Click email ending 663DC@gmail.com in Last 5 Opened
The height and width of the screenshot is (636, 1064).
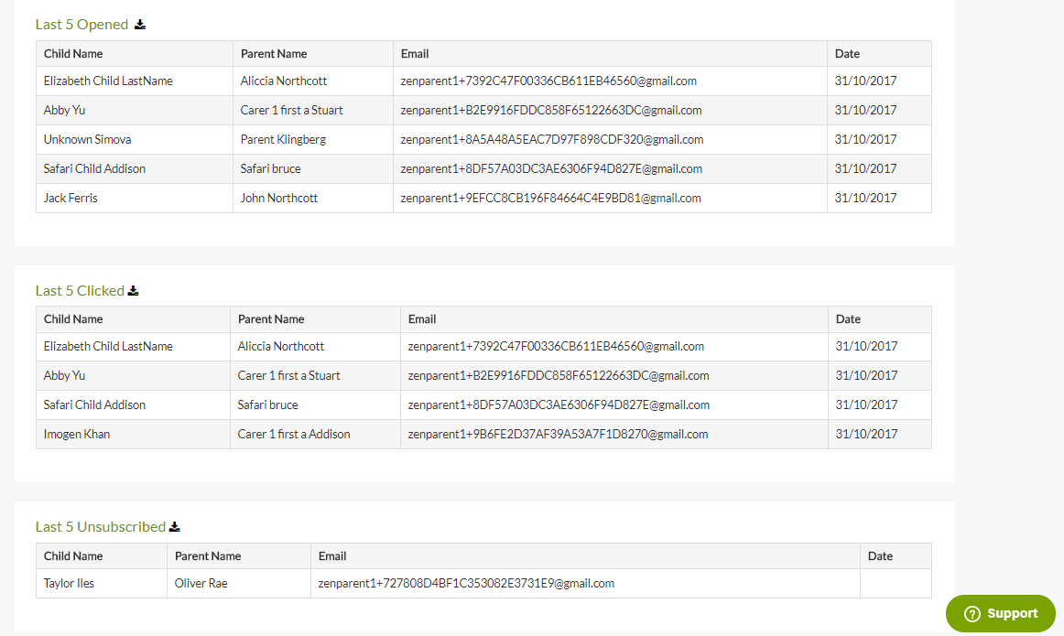point(551,110)
